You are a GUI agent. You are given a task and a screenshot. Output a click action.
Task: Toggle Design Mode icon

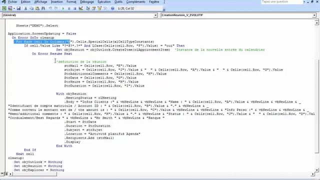[x=81, y=8]
